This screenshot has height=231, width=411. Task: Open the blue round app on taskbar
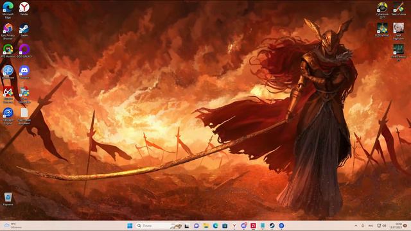[281, 226]
